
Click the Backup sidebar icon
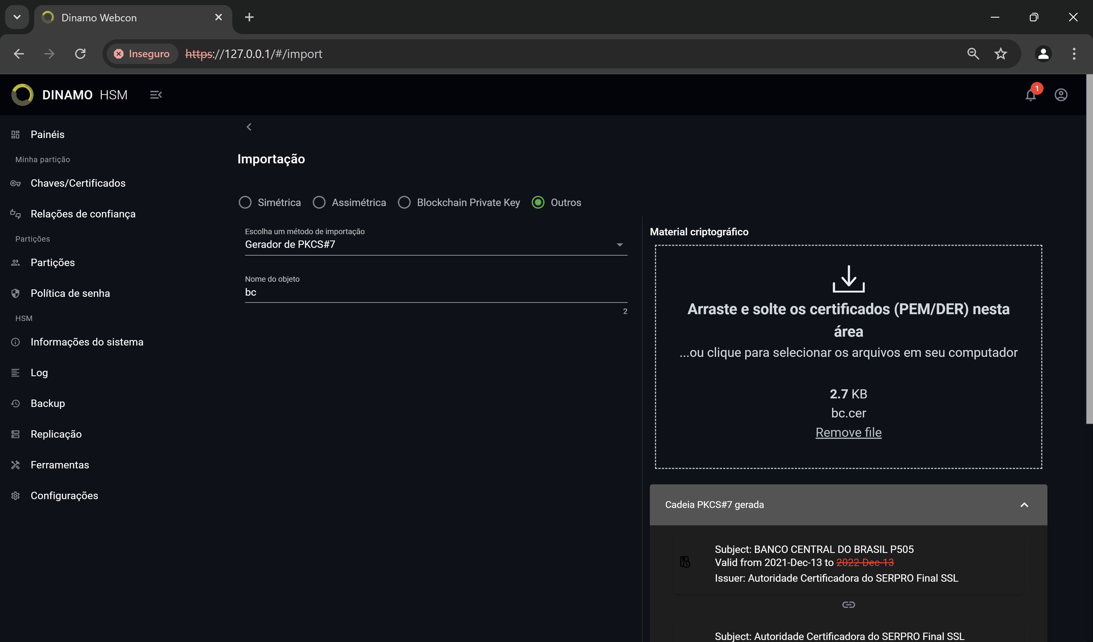pyautogui.click(x=15, y=403)
